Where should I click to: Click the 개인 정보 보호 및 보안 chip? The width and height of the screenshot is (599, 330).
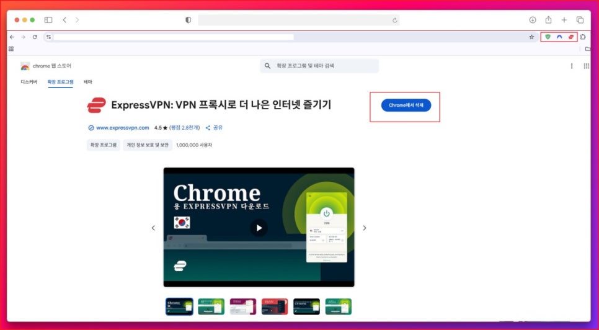pos(148,145)
